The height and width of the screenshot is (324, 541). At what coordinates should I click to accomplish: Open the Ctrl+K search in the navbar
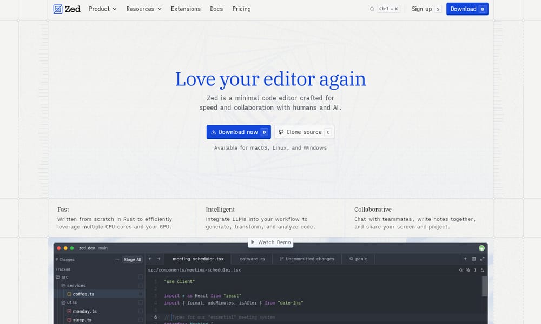pyautogui.click(x=384, y=9)
